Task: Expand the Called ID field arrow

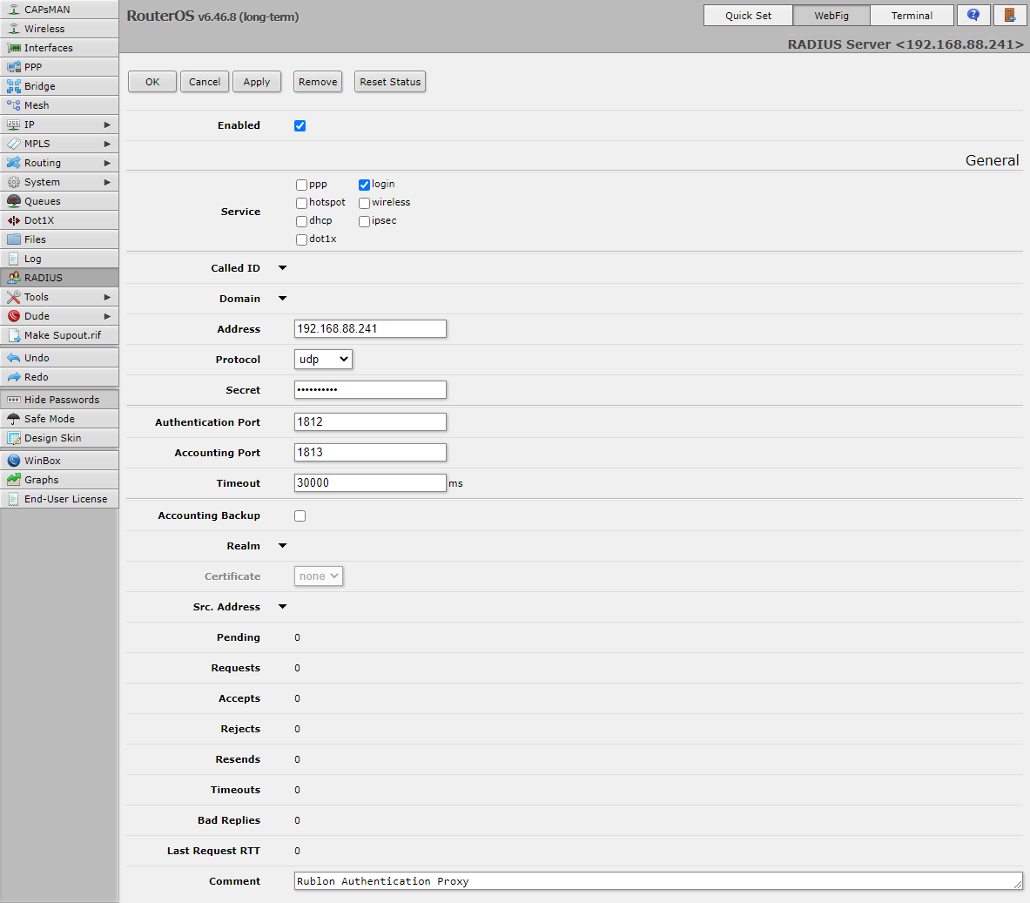Action: click(x=282, y=268)
